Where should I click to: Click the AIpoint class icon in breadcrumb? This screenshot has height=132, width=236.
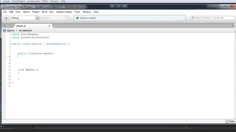4,30
